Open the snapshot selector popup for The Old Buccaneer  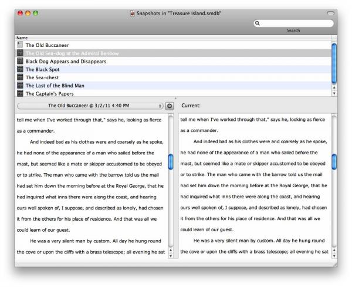pyautogui.click(x=90, y=106)
